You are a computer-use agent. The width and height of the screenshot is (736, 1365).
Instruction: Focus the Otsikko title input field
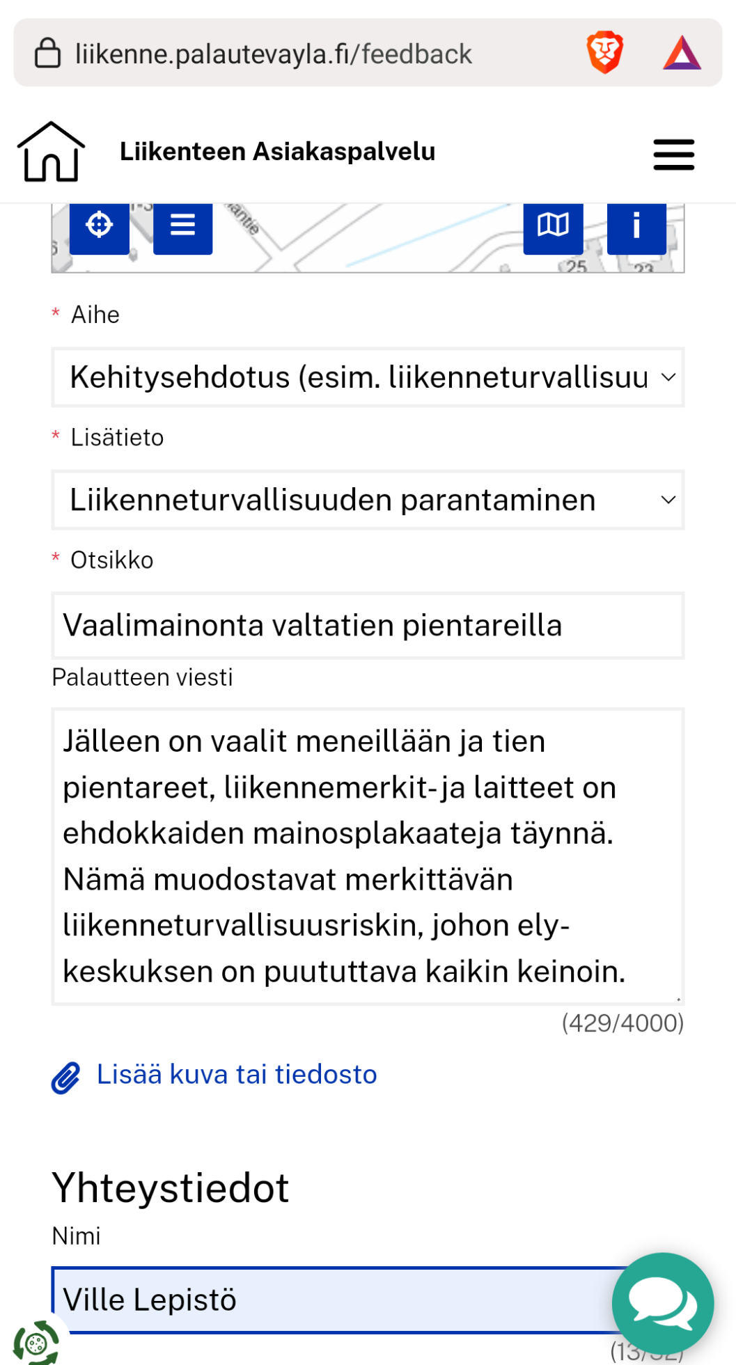click(x=368, y=625)
